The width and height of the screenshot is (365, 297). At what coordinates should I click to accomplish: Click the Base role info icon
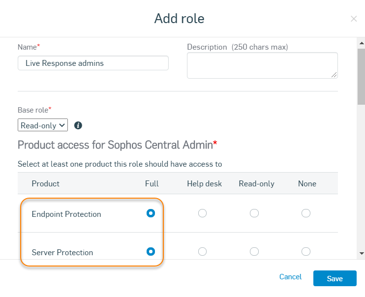pos(78,125)
